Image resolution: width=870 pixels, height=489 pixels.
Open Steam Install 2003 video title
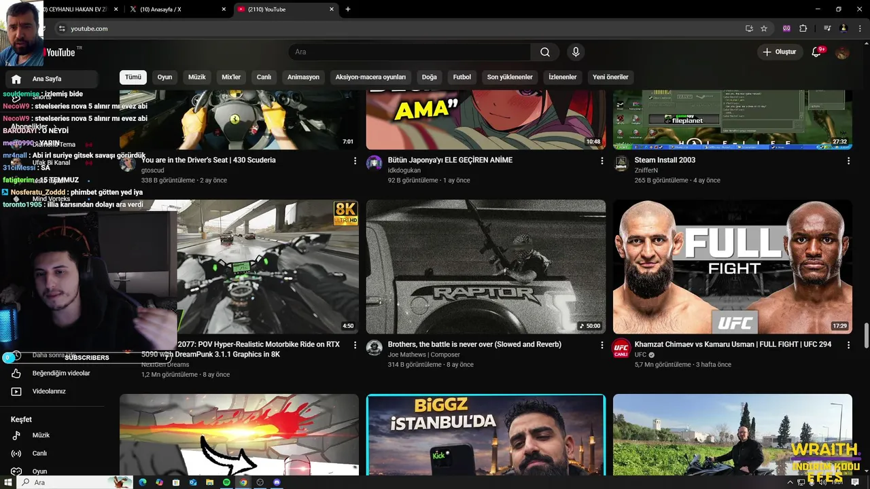[665, 160]
